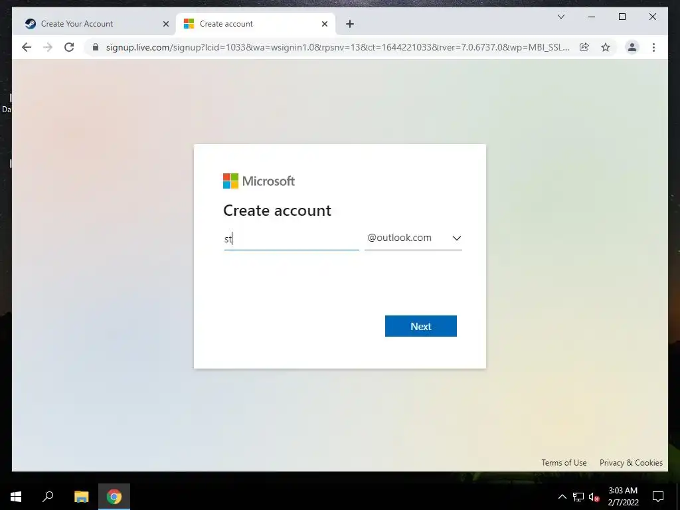Minimize the Chrome window
The width and height of the screenshot is (680, 510).
[592, 17]
